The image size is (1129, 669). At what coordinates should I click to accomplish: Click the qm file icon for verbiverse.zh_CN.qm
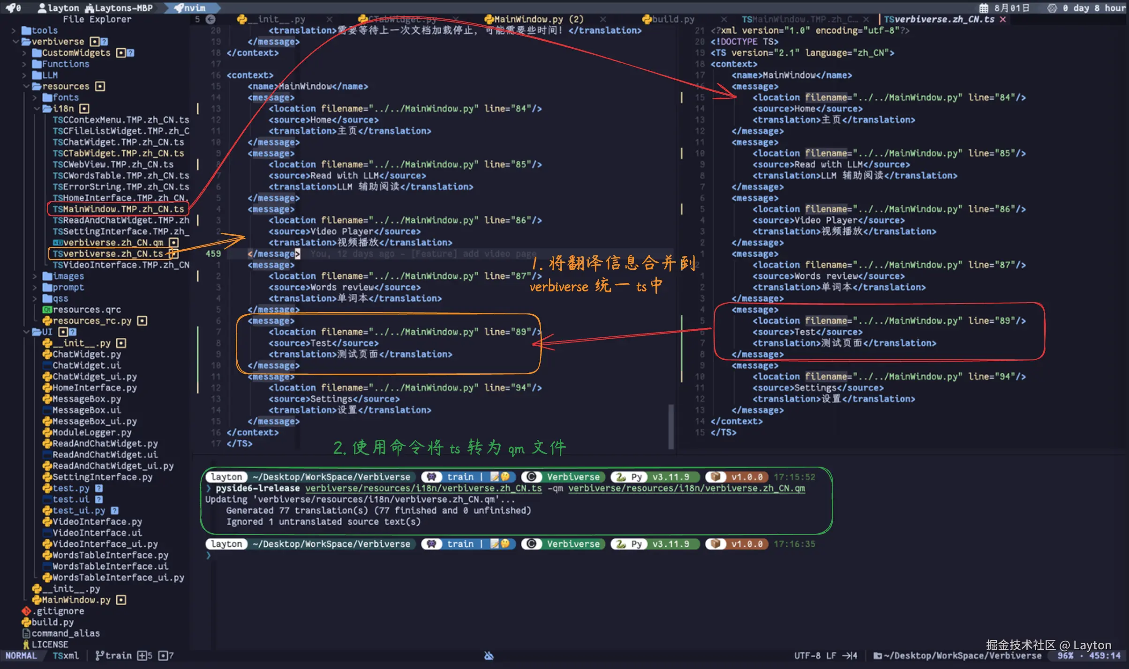58,243
